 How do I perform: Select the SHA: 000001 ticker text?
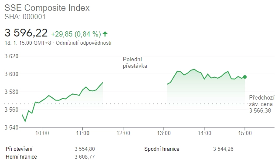25,17
